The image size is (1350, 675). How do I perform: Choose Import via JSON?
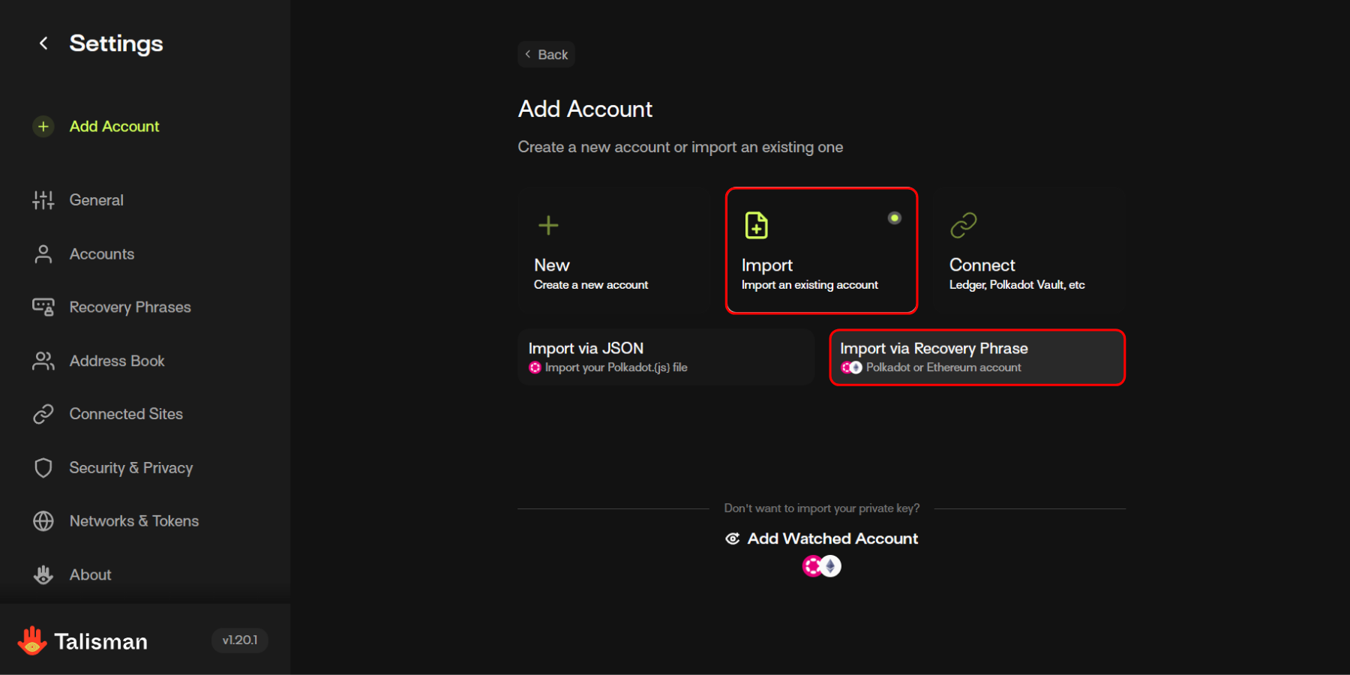[665, 357]
